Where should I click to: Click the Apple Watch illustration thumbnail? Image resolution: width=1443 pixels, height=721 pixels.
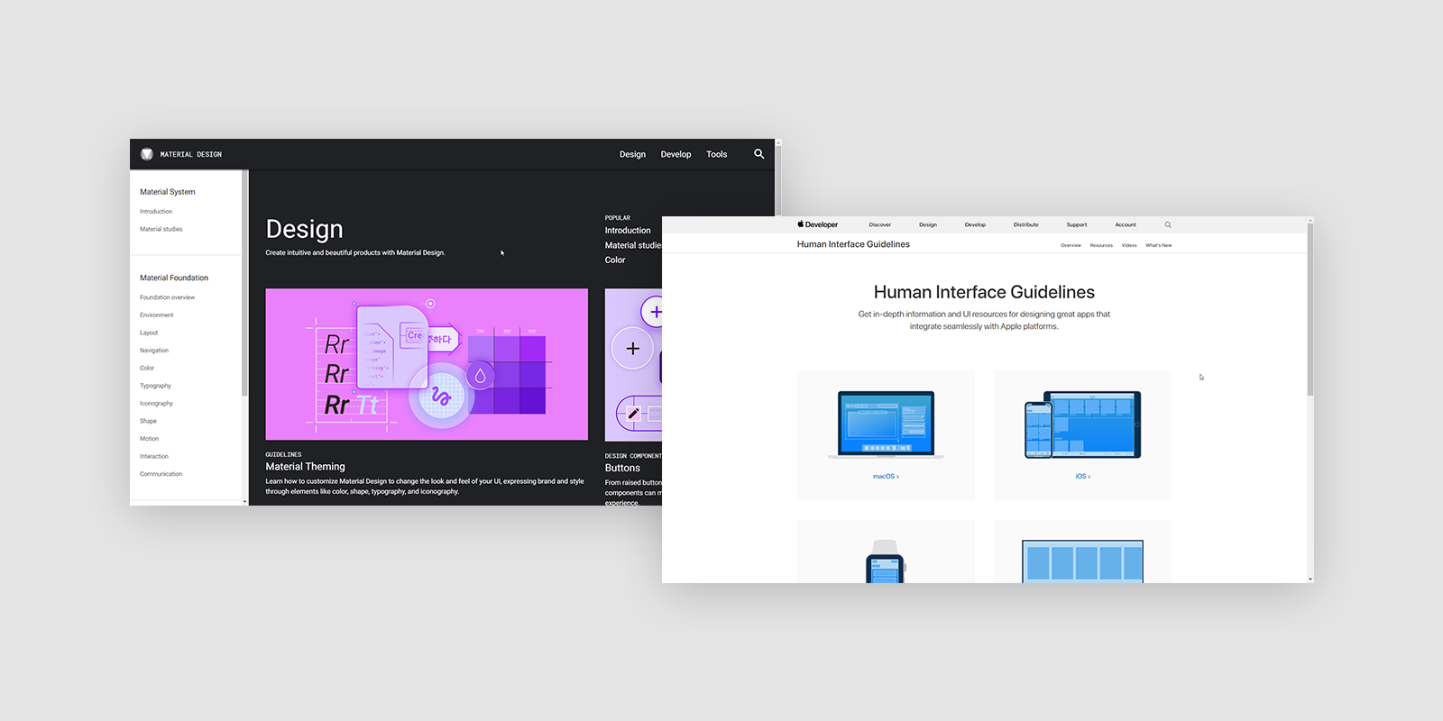[x=886, y=561]
